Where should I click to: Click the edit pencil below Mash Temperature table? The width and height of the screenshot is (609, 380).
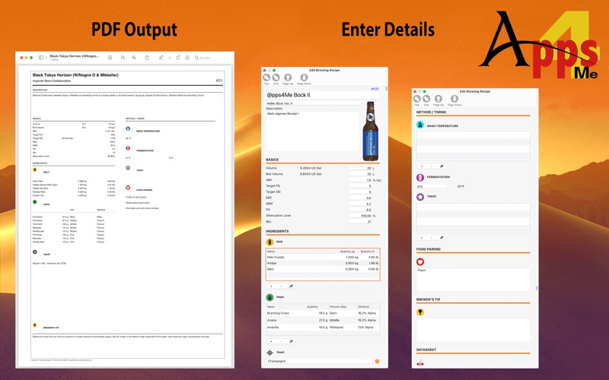[x=442, y=166]
